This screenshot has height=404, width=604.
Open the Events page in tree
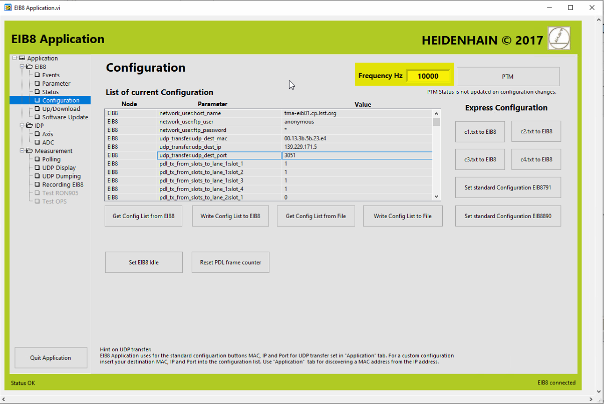click(x=51, y=75)
